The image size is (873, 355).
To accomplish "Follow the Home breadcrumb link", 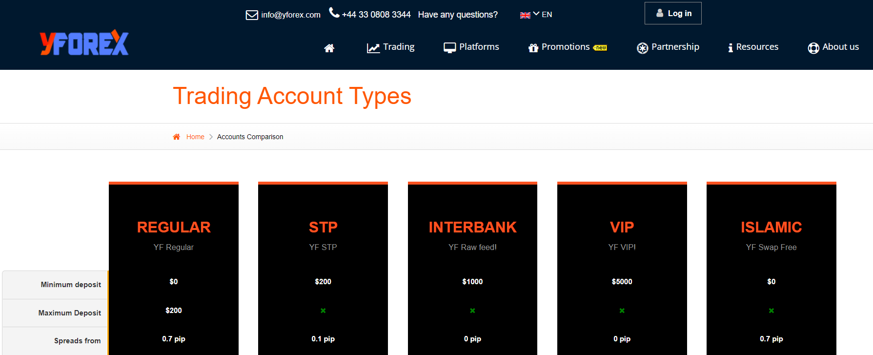I will pos(195,137).
